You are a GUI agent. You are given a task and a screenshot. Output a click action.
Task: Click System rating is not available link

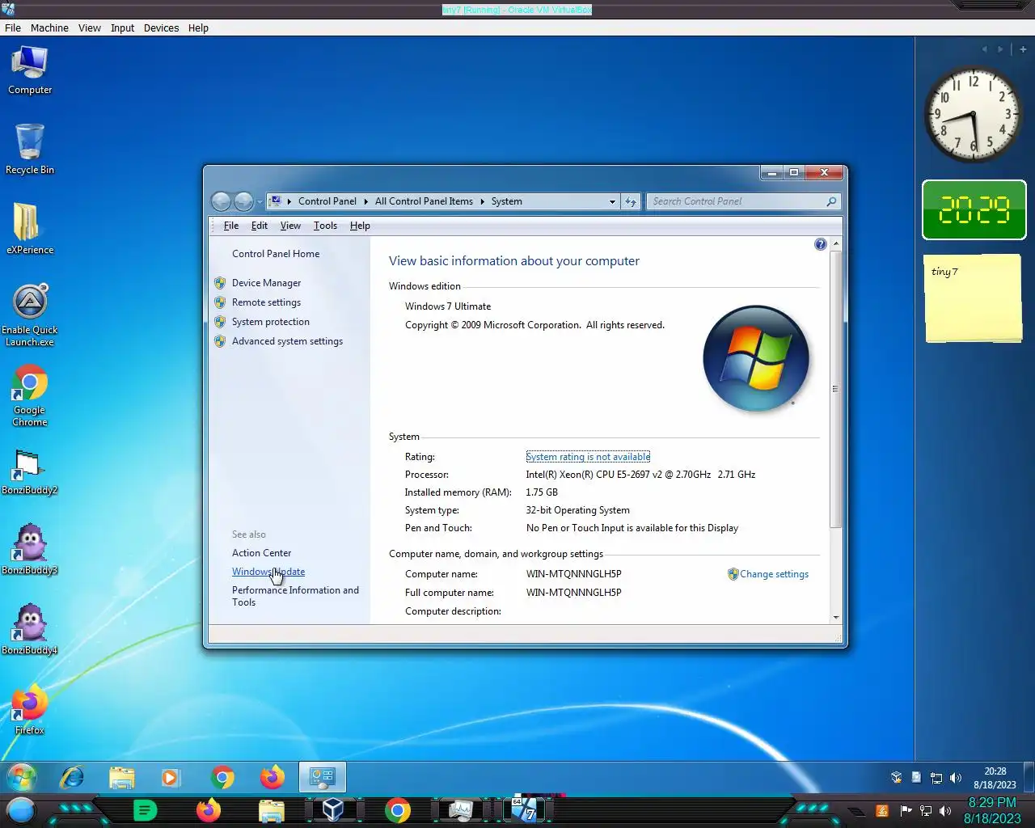coord(588,457)
